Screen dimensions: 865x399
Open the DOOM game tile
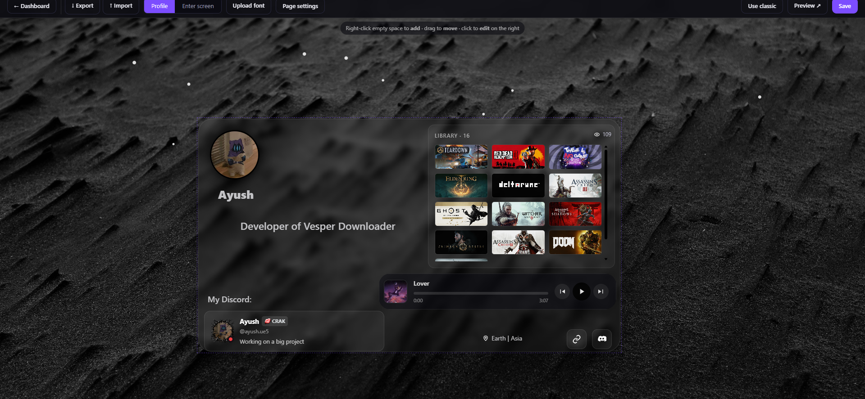coord(575,242)
